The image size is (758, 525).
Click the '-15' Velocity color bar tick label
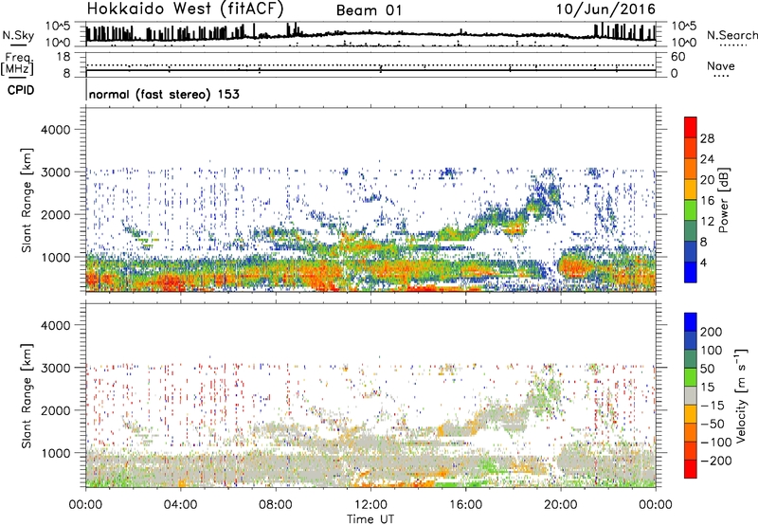click(713, 406)
